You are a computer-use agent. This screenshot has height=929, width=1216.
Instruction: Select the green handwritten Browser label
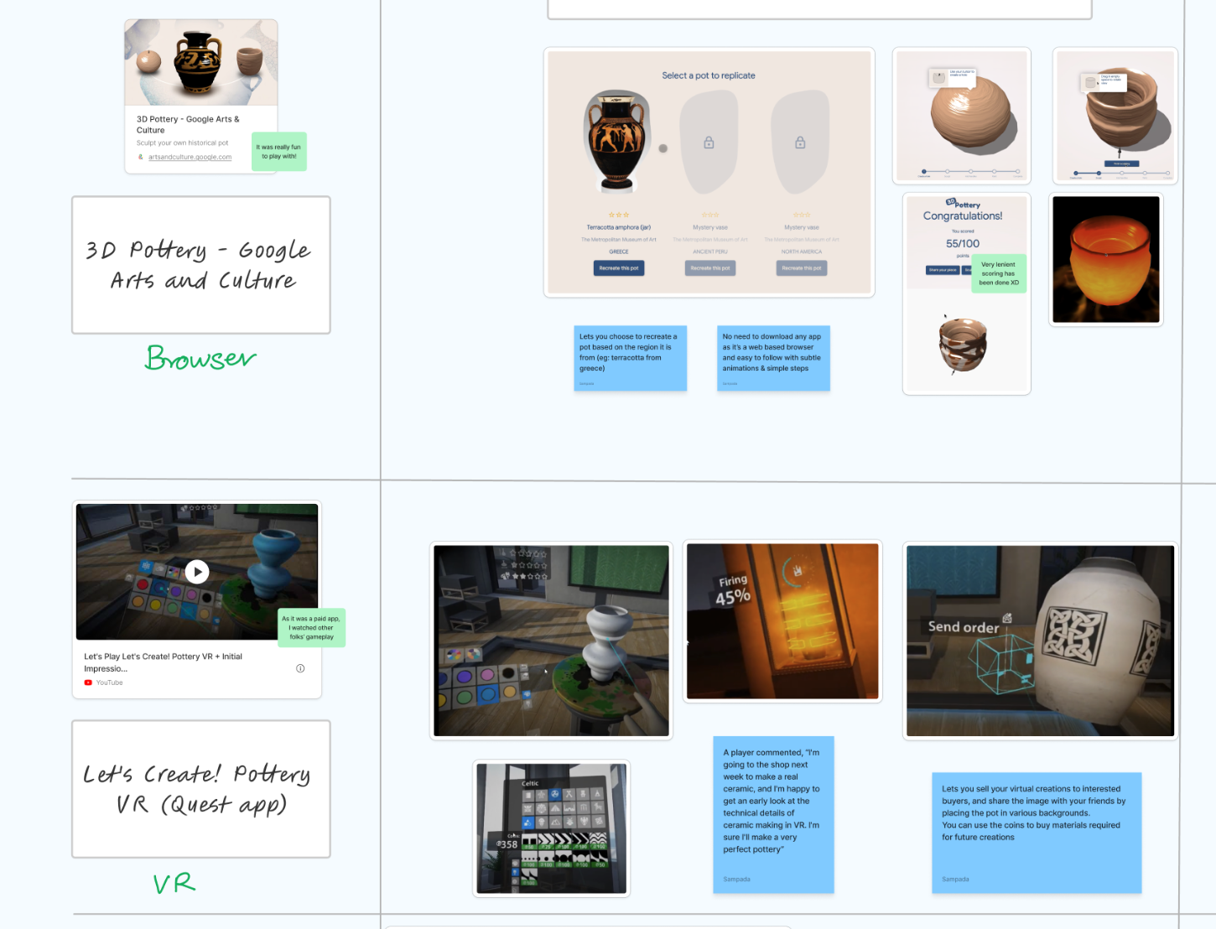(200, 358)
